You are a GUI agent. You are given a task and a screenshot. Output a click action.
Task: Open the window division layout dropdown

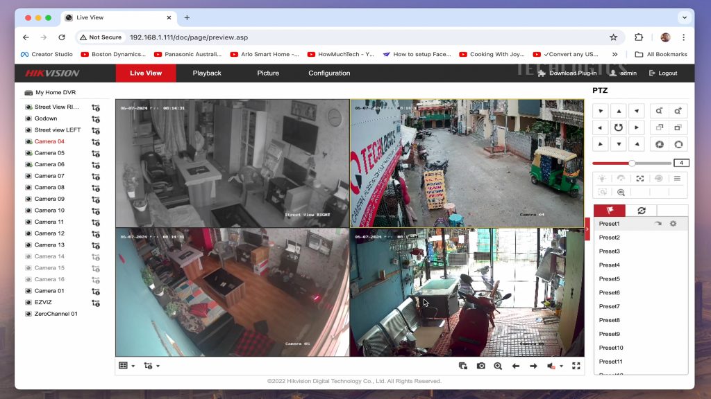coord(126,366)
